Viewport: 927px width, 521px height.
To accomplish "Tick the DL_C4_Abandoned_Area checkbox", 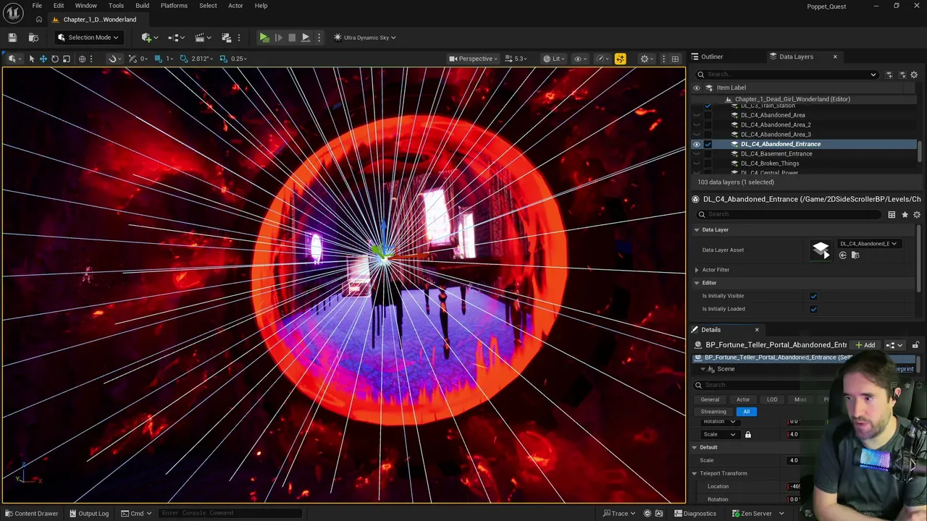I will click(x=708, y=115).
